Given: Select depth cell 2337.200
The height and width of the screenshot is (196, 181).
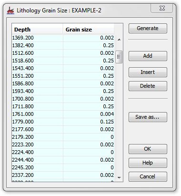Looking at the screenshot, I should click(x=38, y=175).
